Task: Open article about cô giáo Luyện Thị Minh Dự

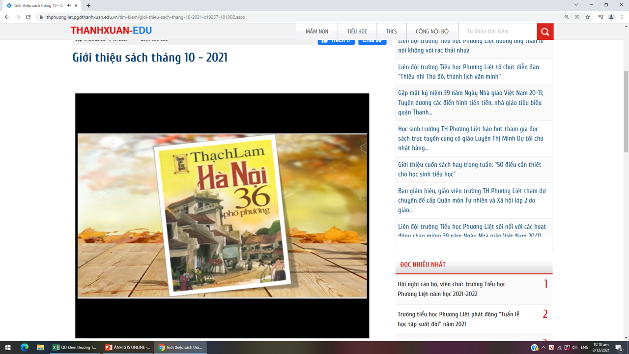Action: click(x=471, y=139)
